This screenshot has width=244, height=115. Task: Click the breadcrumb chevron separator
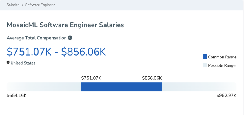(x=22, y=5)
